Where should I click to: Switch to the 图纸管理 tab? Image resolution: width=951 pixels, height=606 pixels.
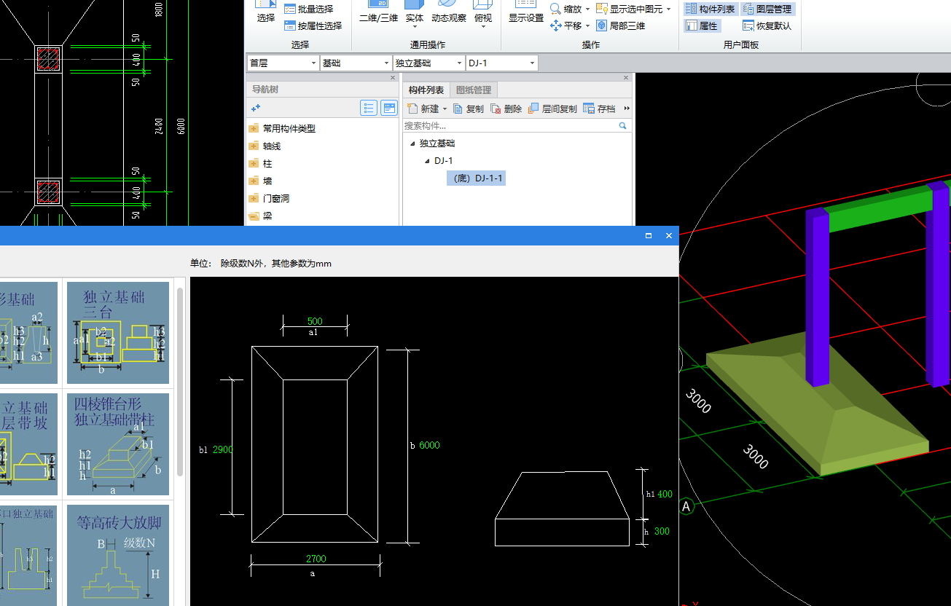coord(474,90)
